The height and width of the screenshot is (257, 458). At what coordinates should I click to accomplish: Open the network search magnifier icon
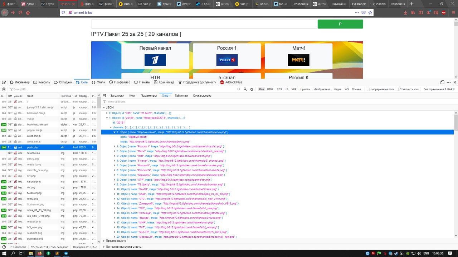[245, 89]
